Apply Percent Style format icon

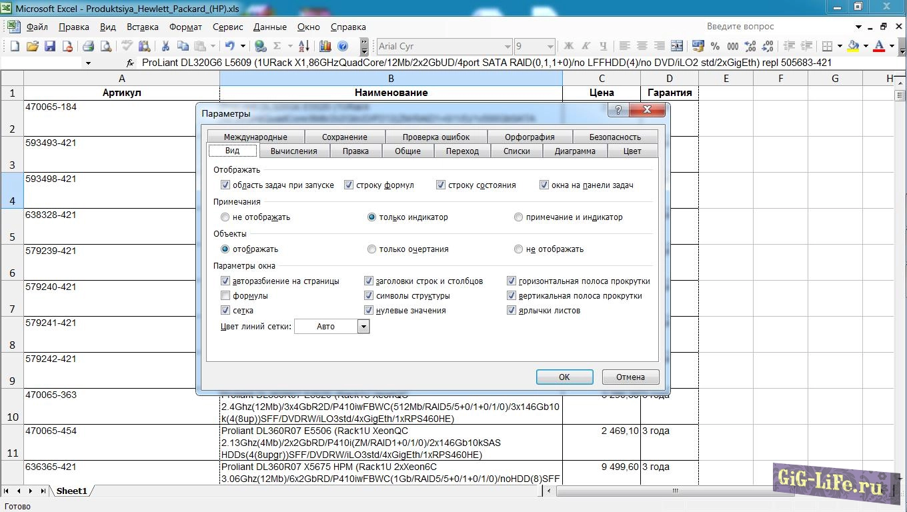715,46
